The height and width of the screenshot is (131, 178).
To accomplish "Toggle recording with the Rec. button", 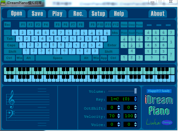I will (x=78, y=14).
